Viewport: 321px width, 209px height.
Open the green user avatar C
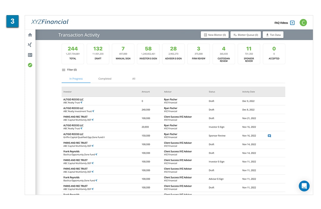tap(303, 23)
